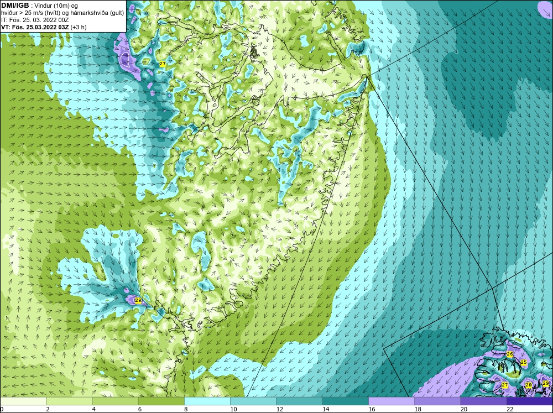Click the yellow gust label '26' in the inset

pos(510,354)
